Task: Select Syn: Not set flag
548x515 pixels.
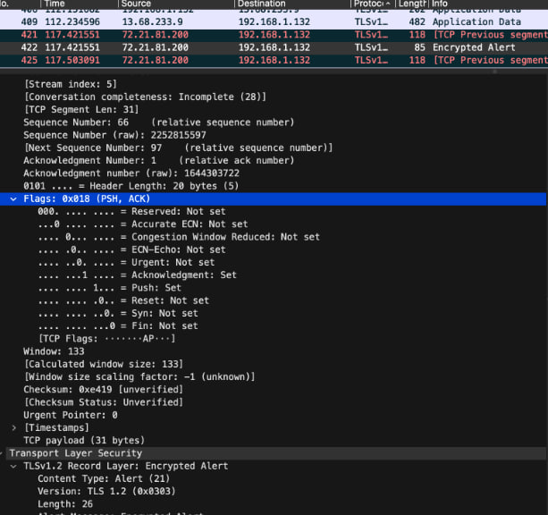Action: (x=118, y=313)
